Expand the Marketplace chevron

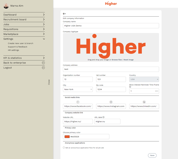[44, 34]
